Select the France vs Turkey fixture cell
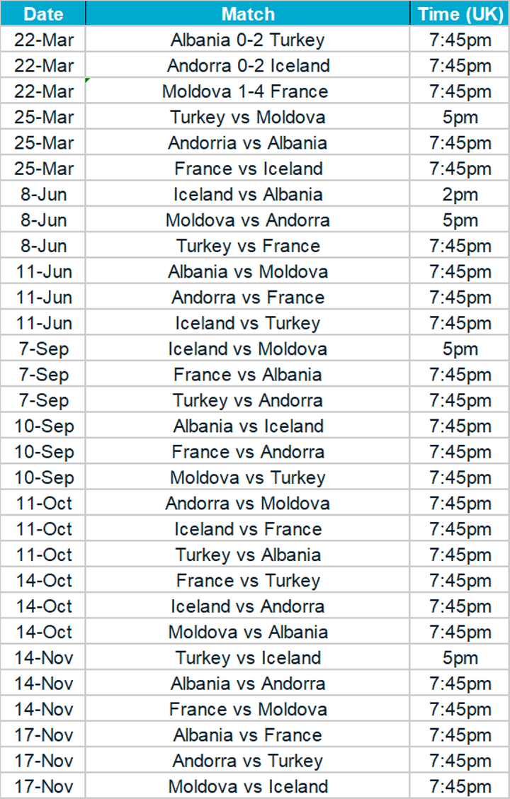 (x=247, y=581)
